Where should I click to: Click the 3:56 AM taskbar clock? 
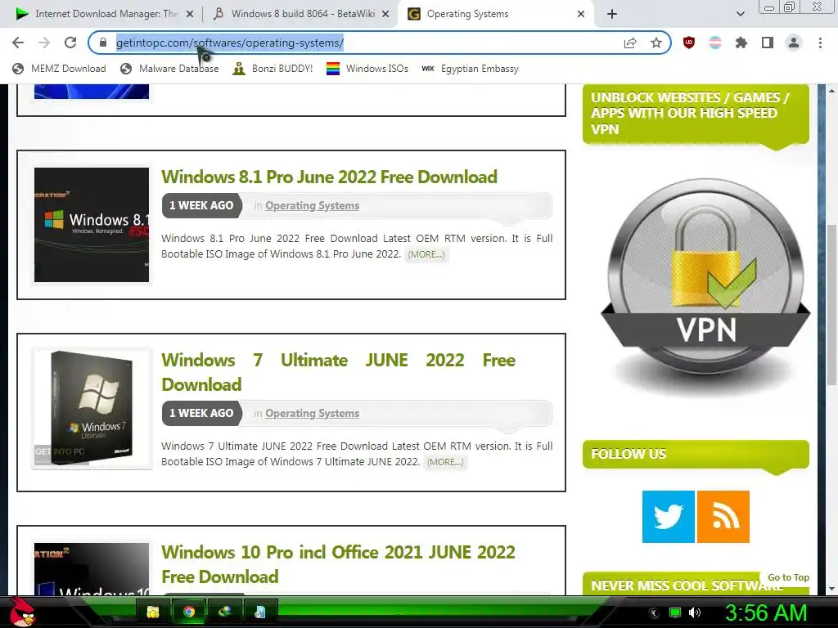pyautogui.click(x=766, y=612)
